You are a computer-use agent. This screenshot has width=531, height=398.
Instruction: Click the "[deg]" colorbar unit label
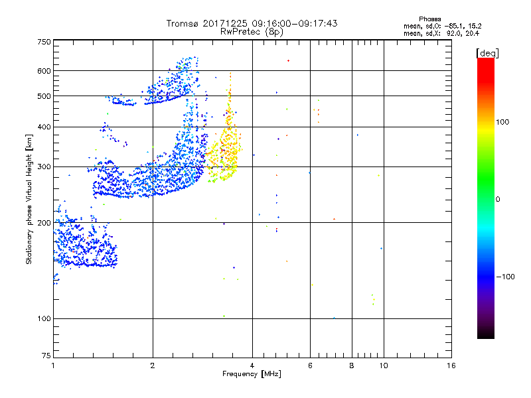(487, 53)
